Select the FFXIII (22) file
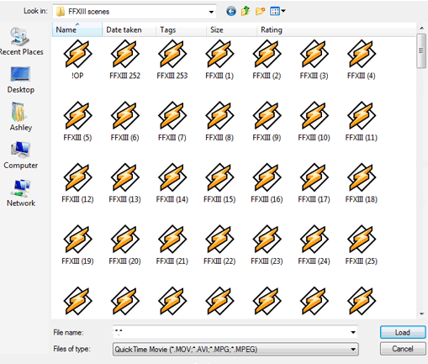 (219, 245)
